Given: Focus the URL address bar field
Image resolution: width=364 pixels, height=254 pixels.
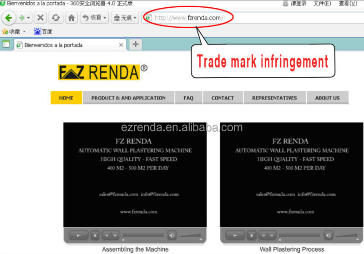Looking at the screenshot, I should (253, 18).
